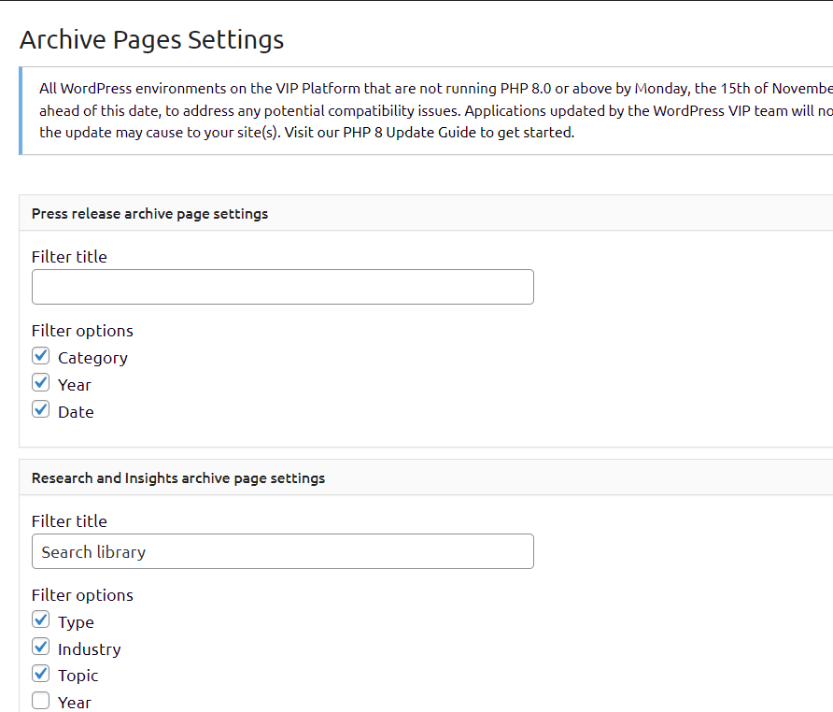Click the empty Press release Filter title field

282,288
